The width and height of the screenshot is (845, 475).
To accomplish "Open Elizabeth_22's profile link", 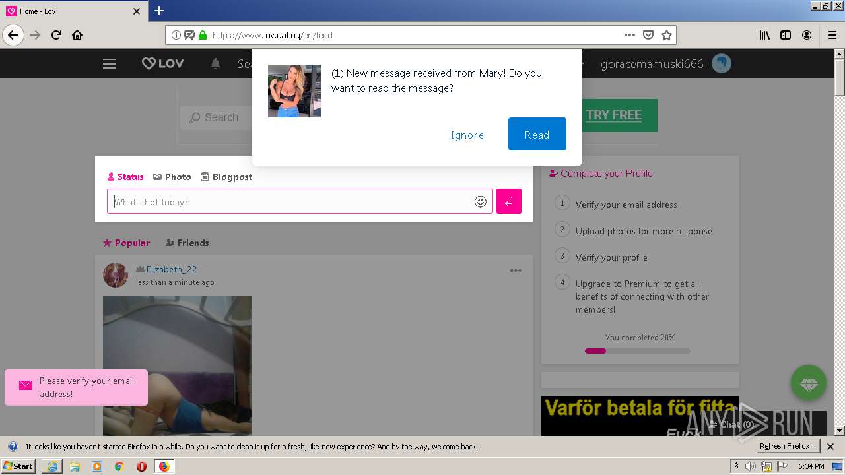I will tap(172, 269).
